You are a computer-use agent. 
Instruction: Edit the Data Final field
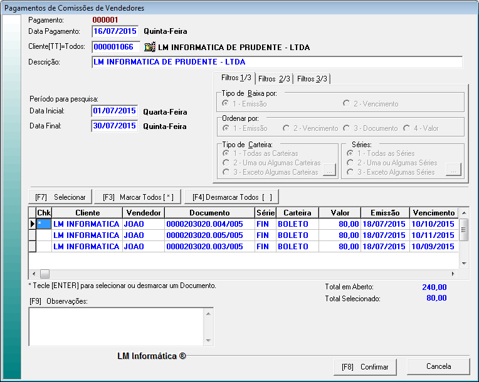click(x=115, y=126)
